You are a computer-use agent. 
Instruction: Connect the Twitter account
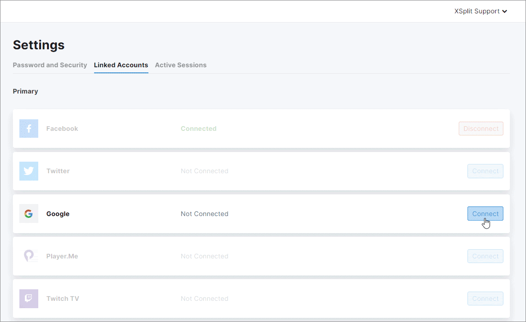(x=485, y=171)
